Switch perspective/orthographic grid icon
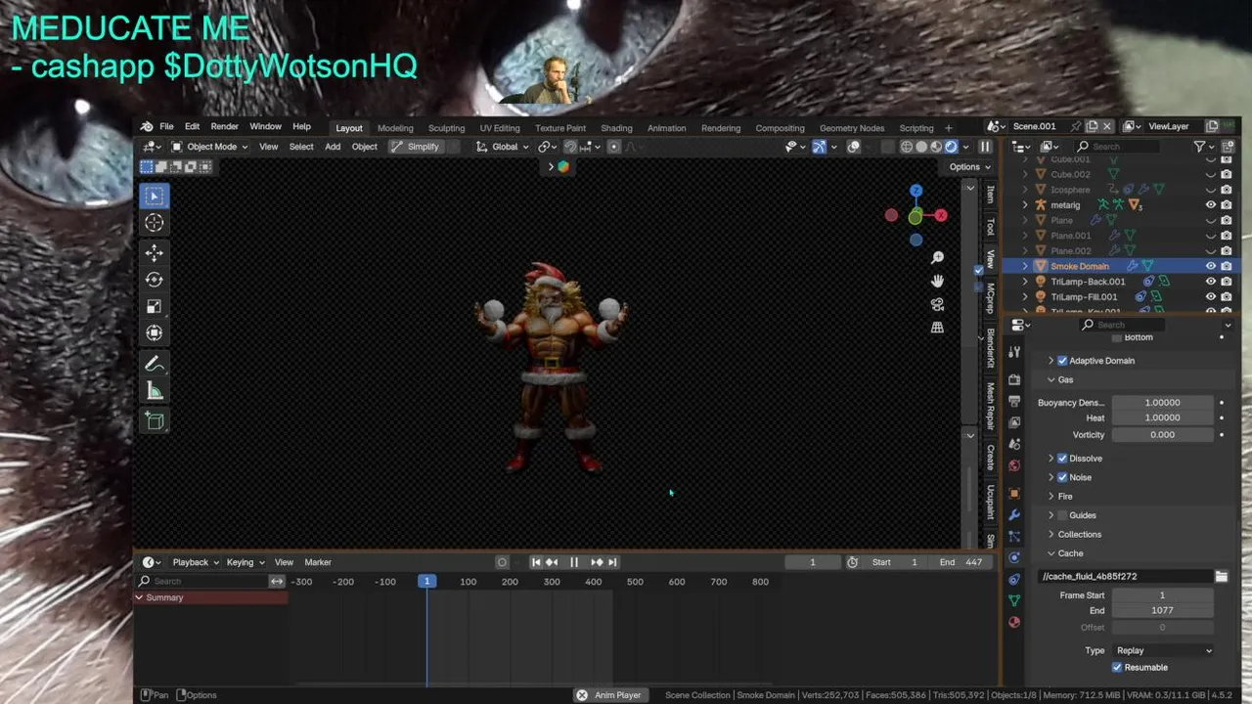1252x704 pixels. (937, 328)
